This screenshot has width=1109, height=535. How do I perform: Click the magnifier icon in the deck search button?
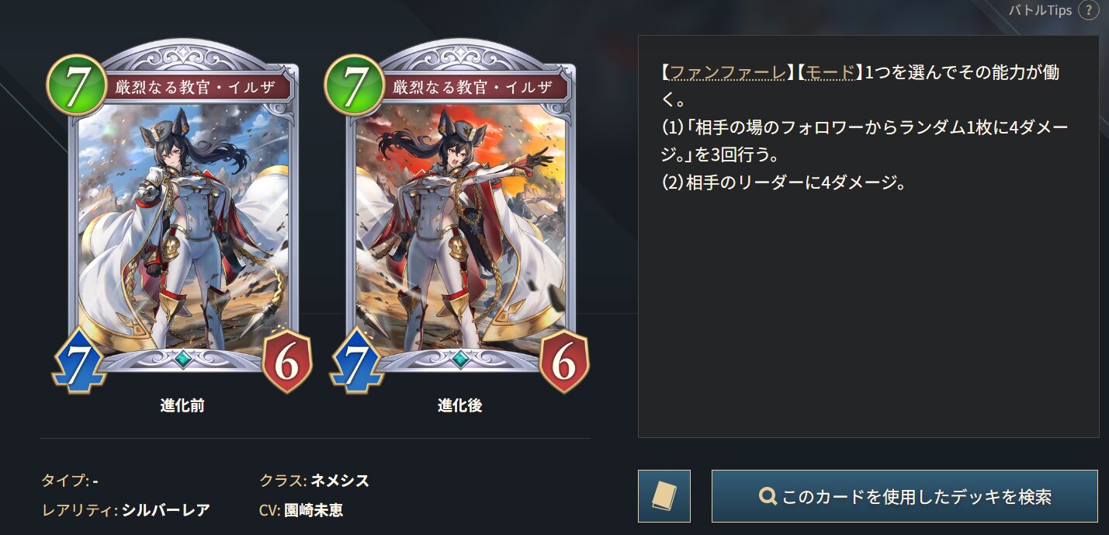pyautogui.click(x=768, y=496)
